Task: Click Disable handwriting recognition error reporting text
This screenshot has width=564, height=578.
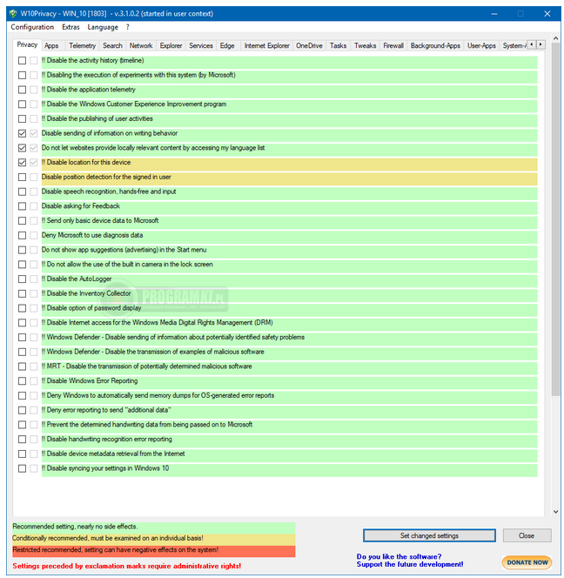Action: point(107,439)
